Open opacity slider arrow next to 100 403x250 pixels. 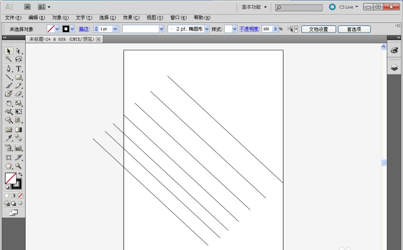275,29
